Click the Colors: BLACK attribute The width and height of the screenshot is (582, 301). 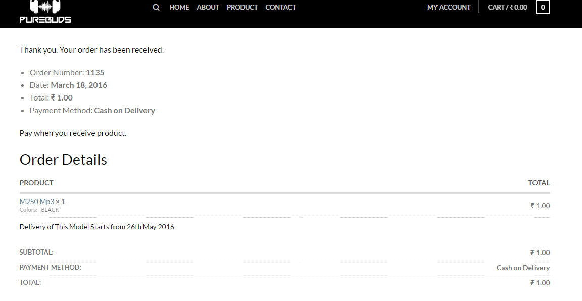[39, 210]
